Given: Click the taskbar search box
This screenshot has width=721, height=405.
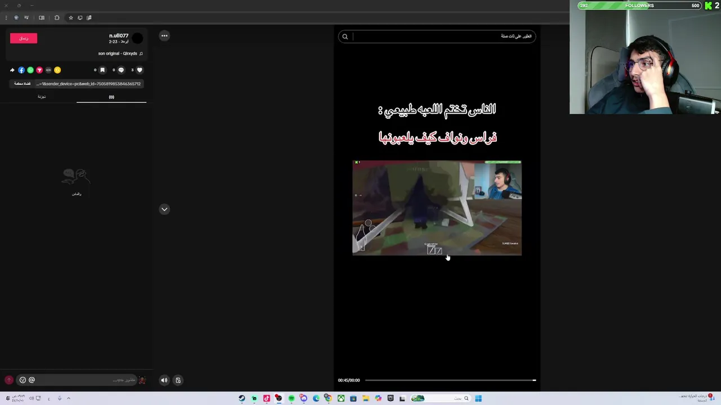Looking at the screenshot, I should point(440,398).
